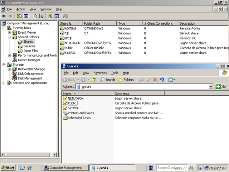This screenshot has width=229, height=172.
Task: Expand the Event Viewer tree node
Action: (x=10, y=32)
